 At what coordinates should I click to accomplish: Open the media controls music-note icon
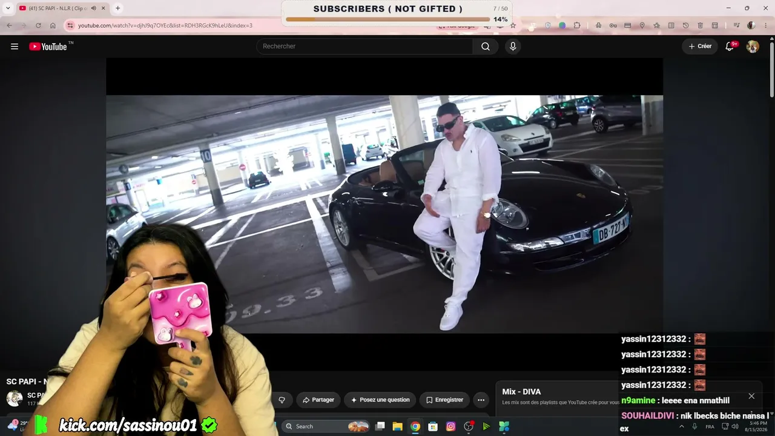point(736,25)
